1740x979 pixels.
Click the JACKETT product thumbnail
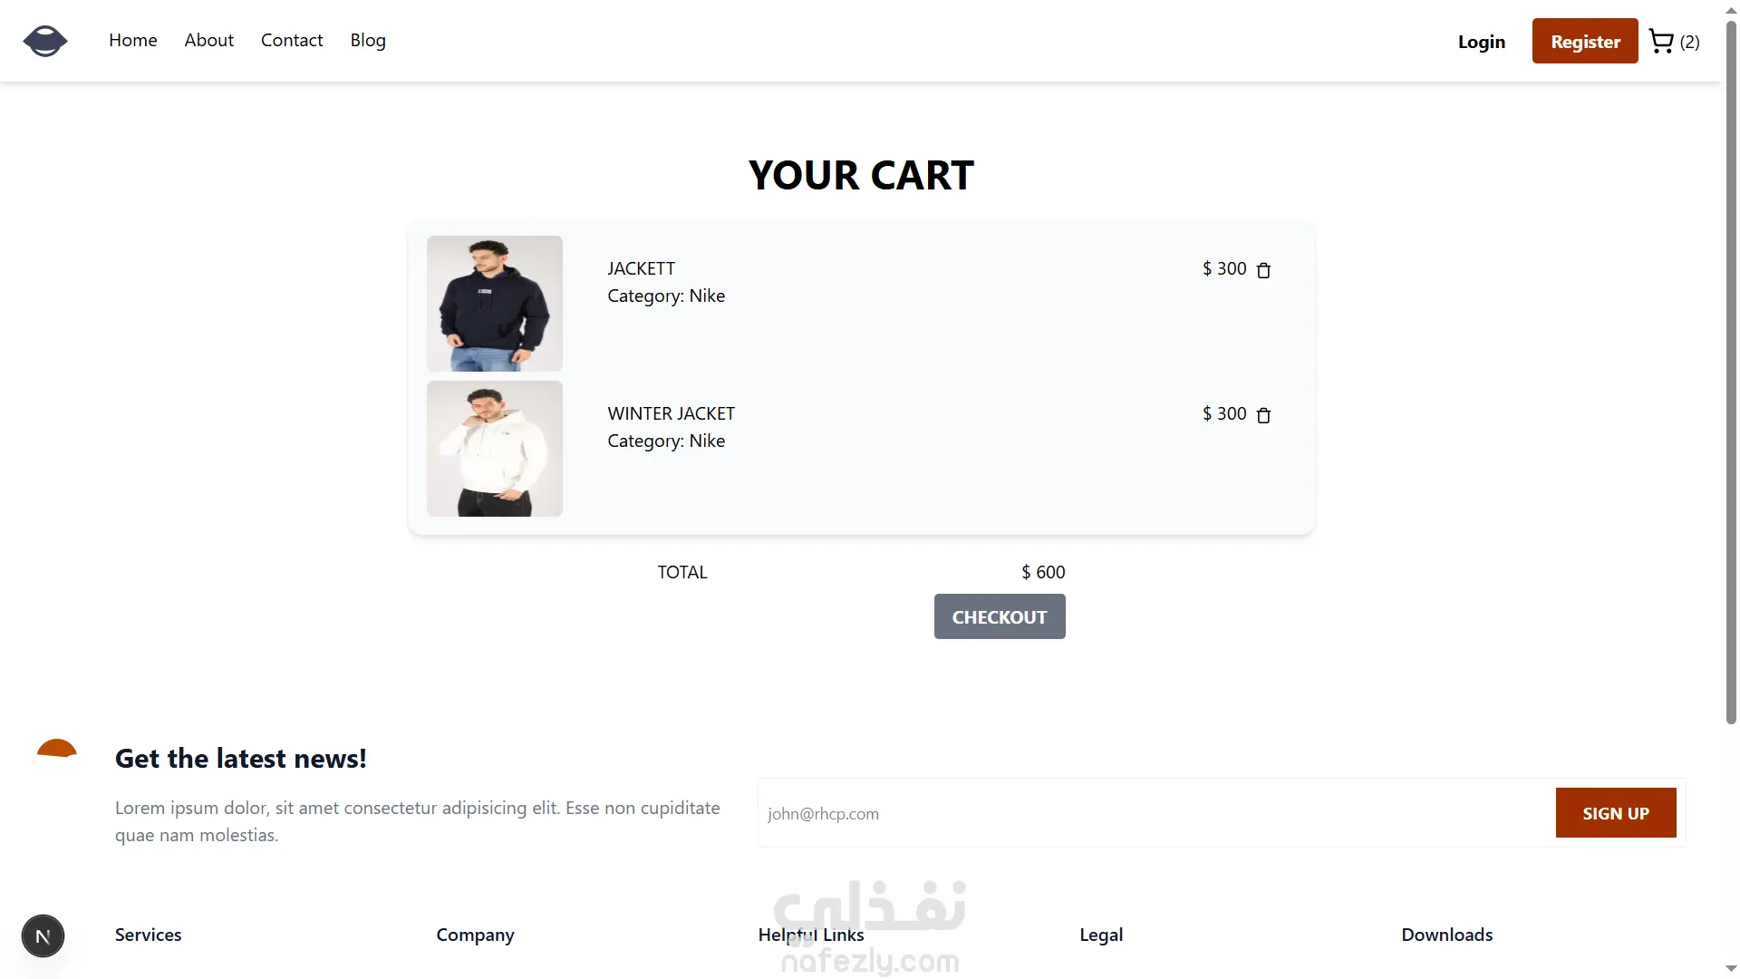point(494,304)
